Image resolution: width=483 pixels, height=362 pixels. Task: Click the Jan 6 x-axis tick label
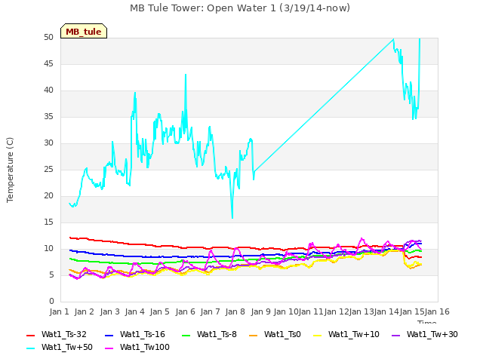[185, 311]
